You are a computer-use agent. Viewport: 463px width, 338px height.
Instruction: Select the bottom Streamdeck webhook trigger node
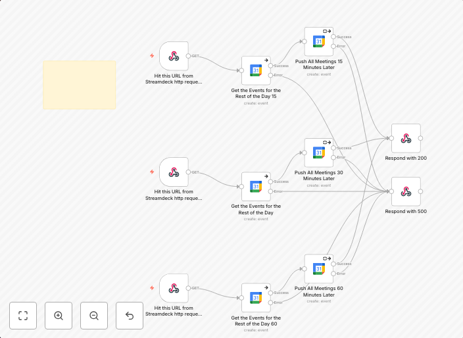pyautogui.click(x=174, y=288)
